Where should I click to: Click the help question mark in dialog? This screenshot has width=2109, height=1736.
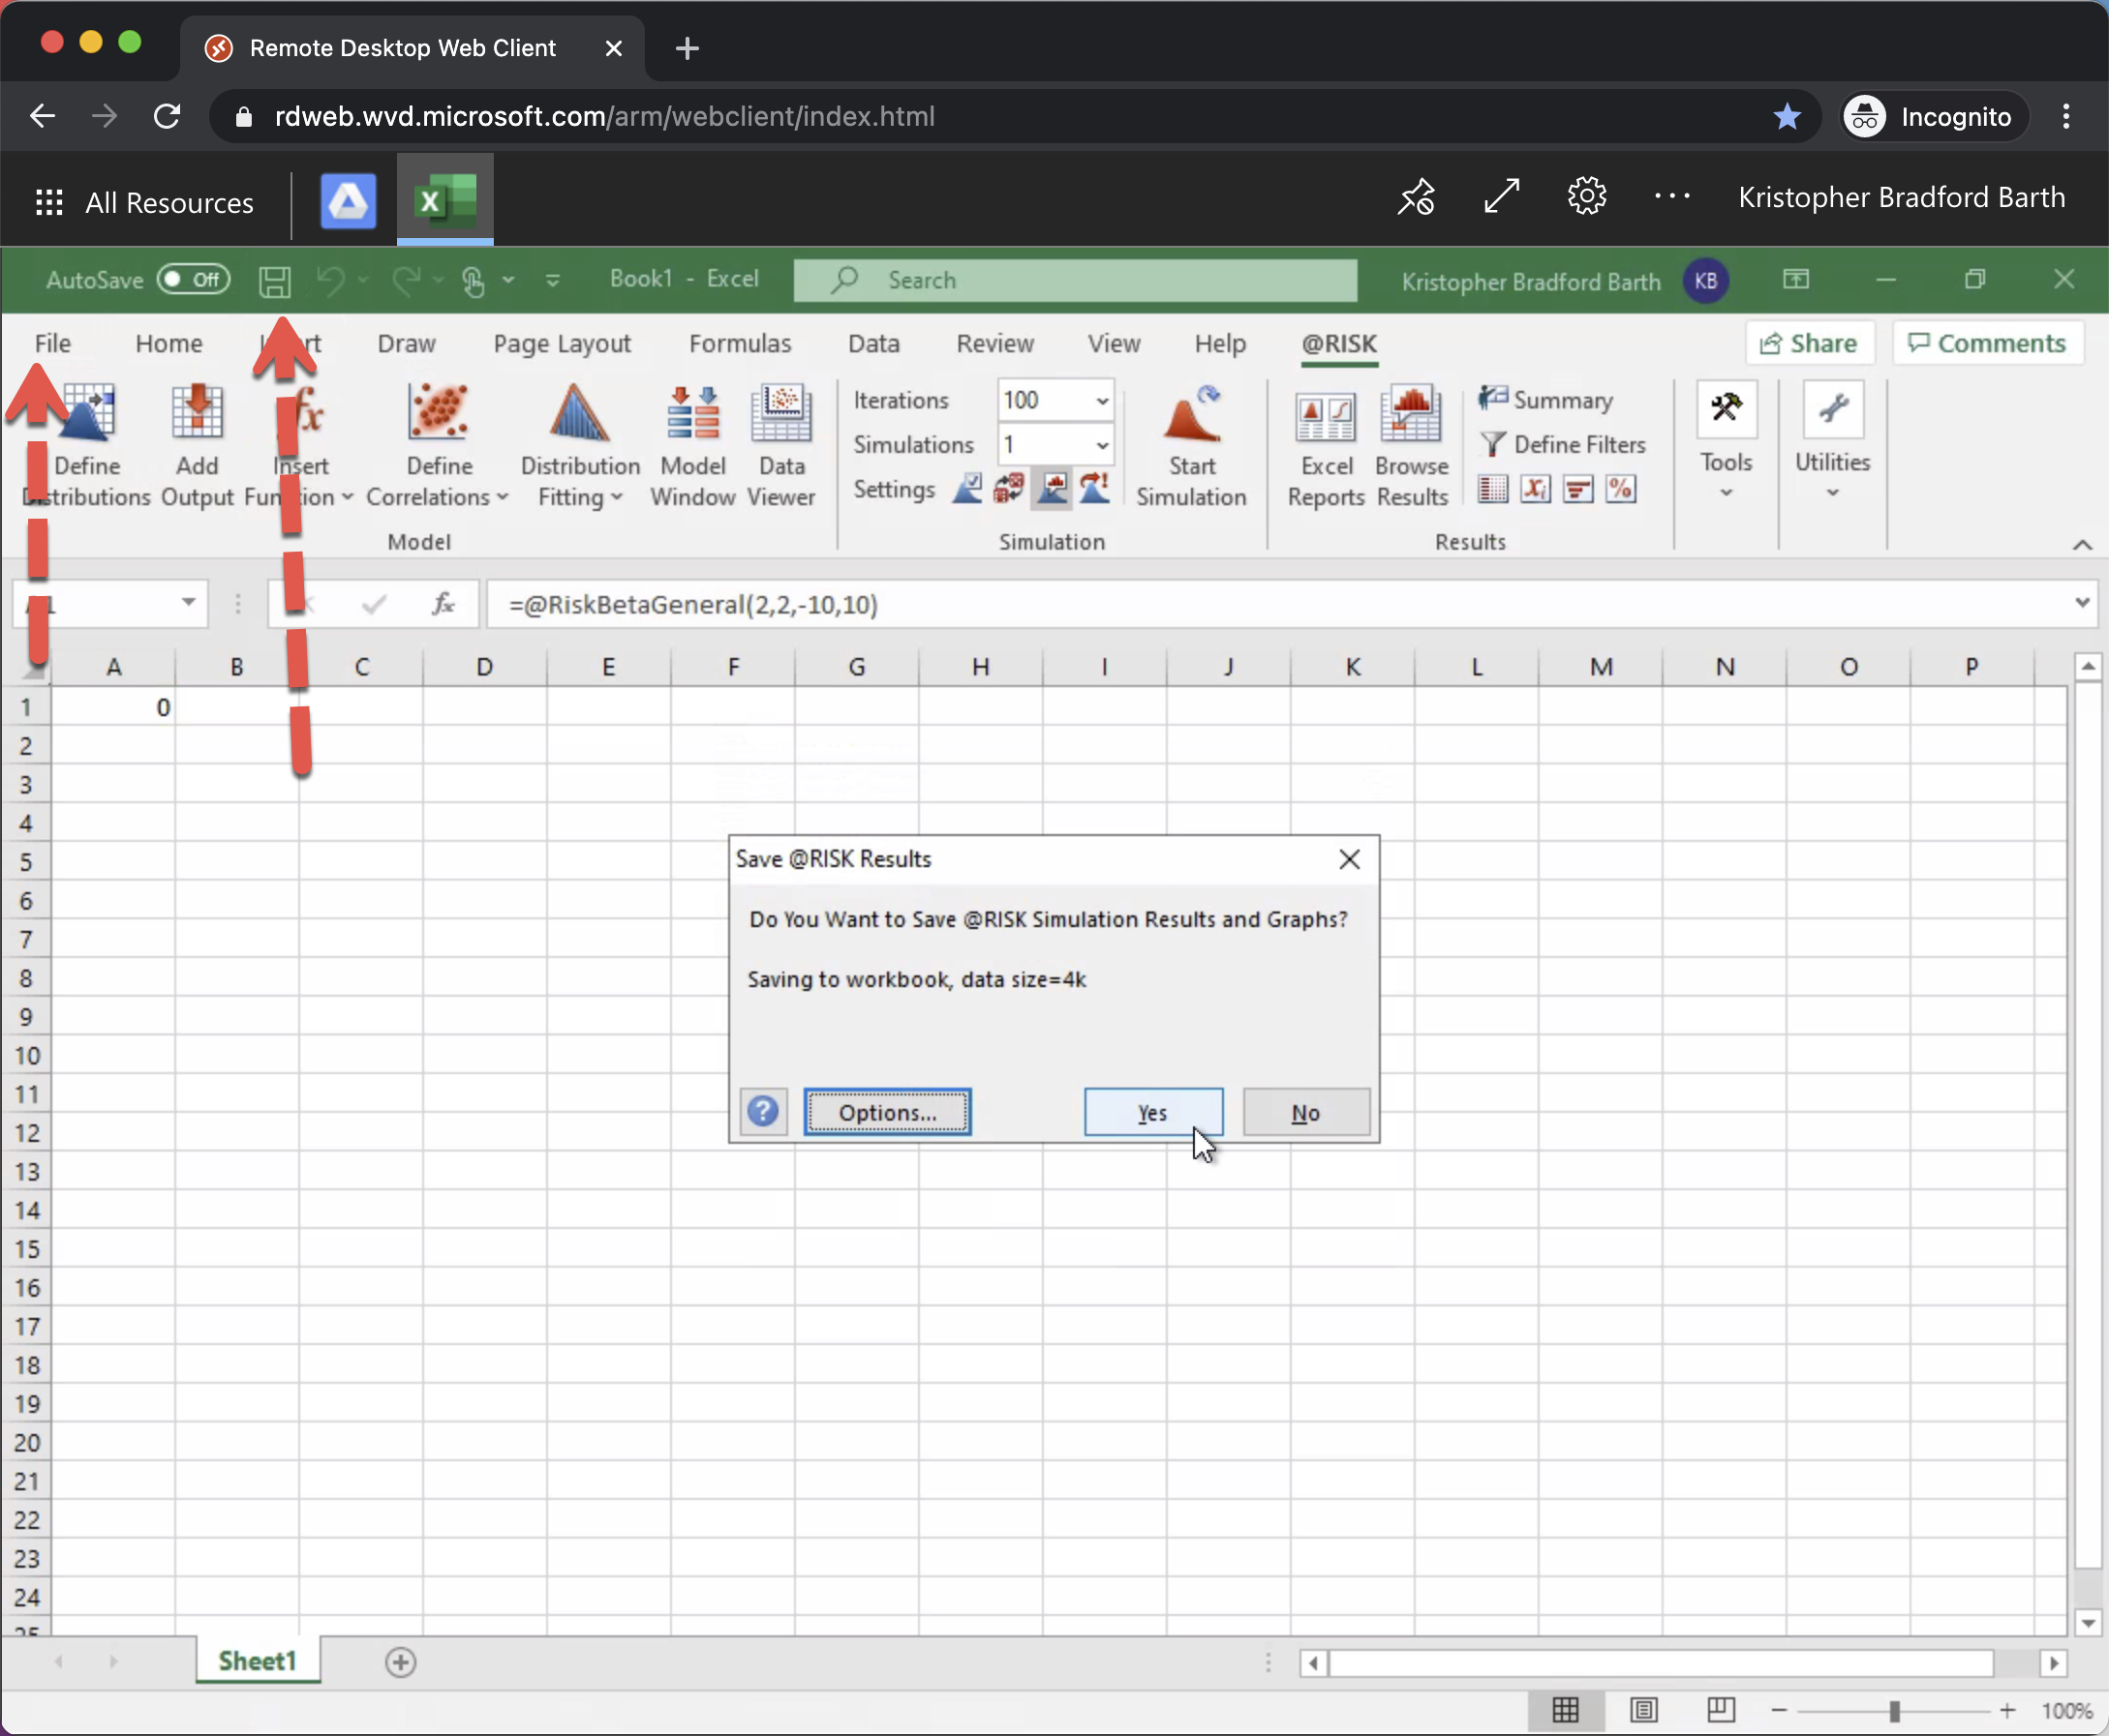pyautogui.click(x=763, y=1111)
